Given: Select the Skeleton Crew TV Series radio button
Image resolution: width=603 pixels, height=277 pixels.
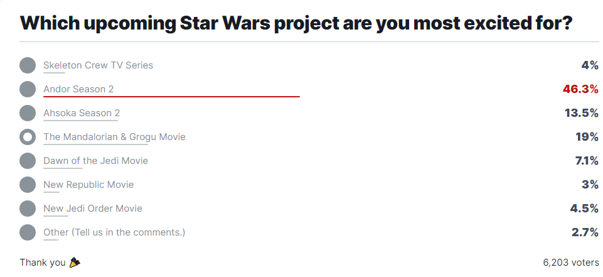Looking at the screenshot, I should pos(28,65).
